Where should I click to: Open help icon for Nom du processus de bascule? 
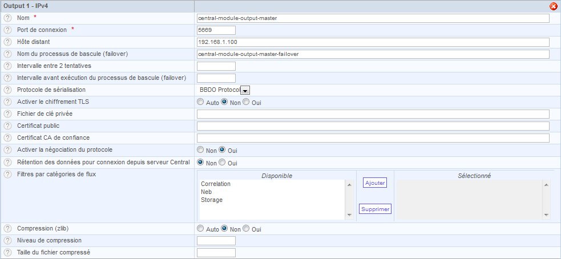pos(7,54)
